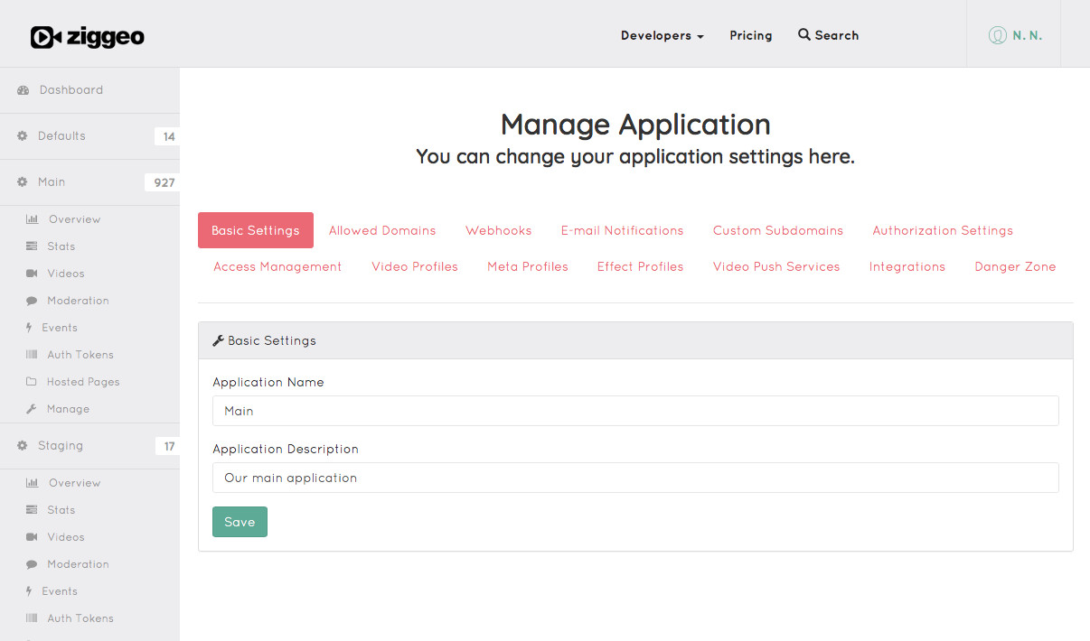Click the Events lightning-bolt icon under Main
Viewport: 1090px width, 641px height.
coord(32,327)
